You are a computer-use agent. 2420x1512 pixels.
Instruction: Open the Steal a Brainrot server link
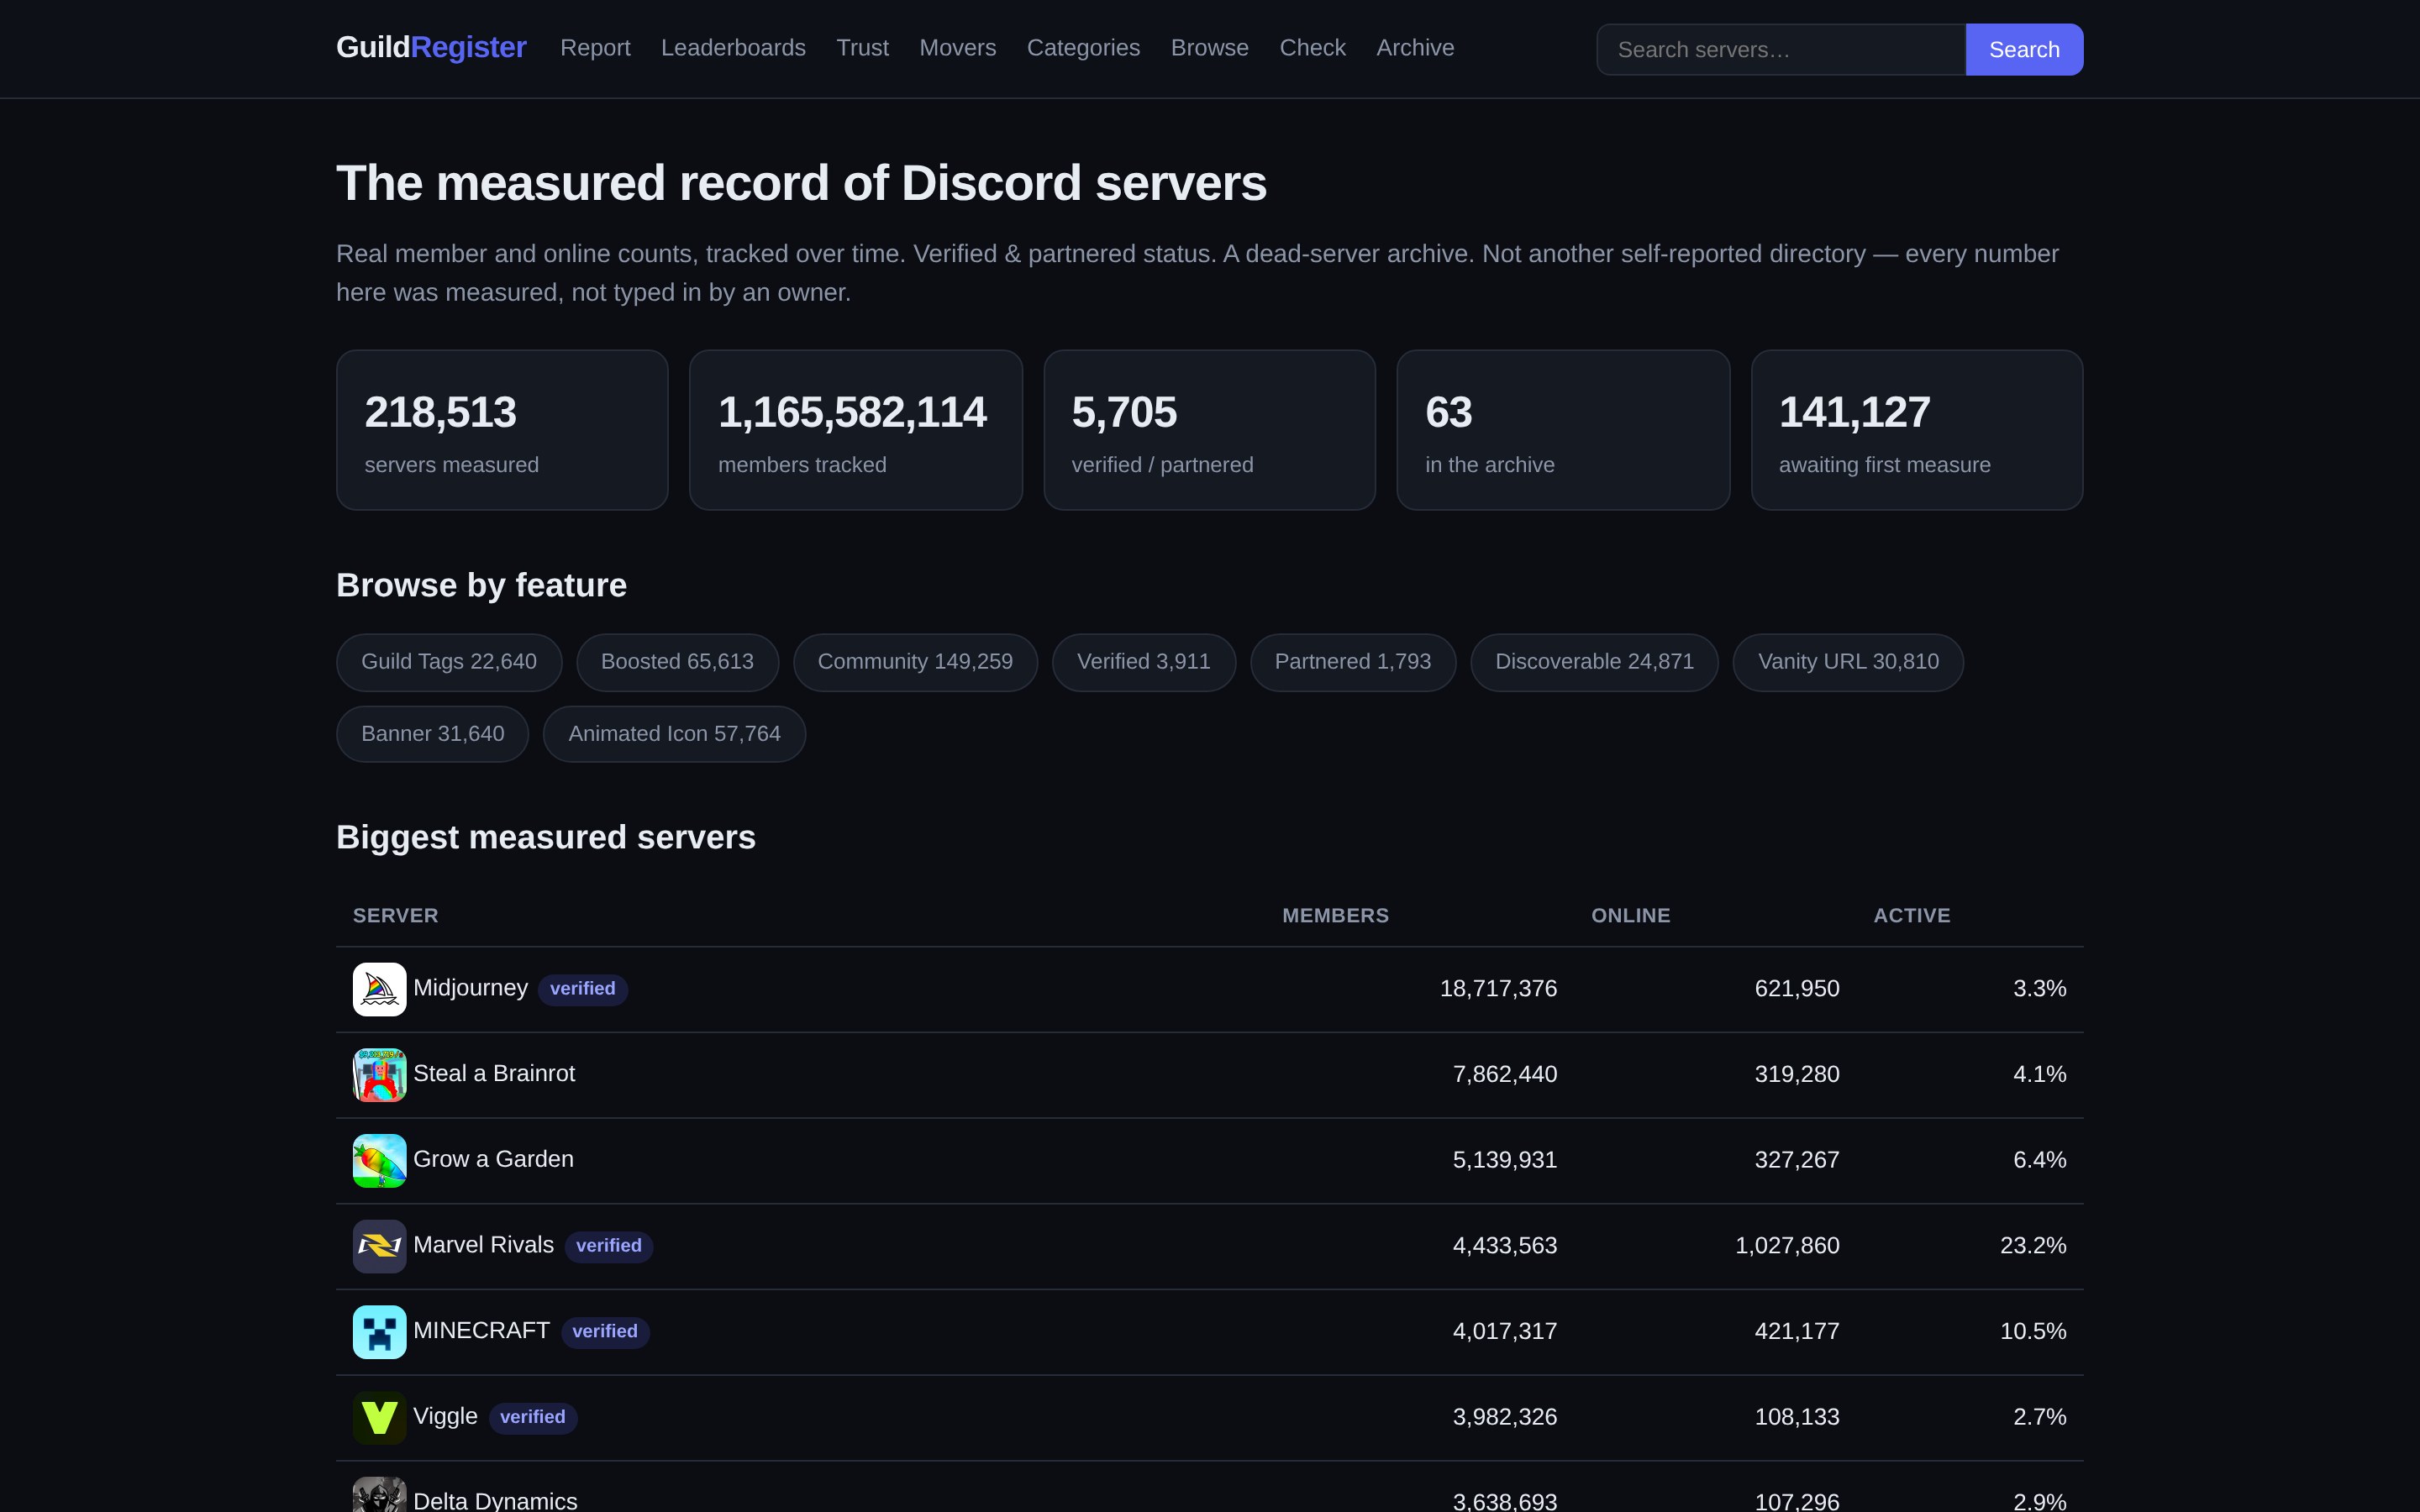pyautogui.click(x=494, y=1074)
